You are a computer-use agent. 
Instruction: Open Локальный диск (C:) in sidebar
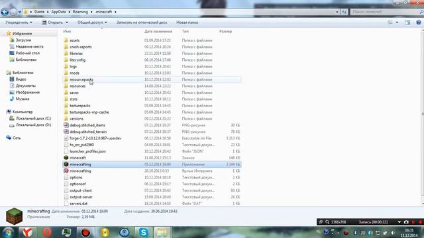pos(33,118)
